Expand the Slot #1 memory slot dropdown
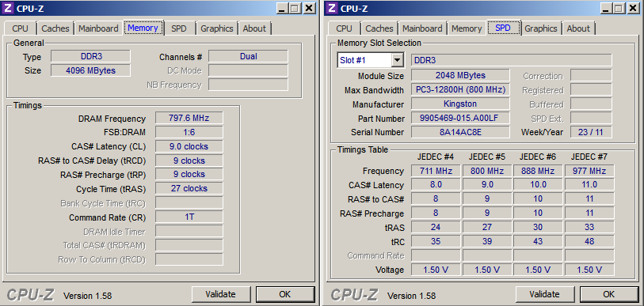644x306 pixels. pyautogui.click(x=397, y=60)
